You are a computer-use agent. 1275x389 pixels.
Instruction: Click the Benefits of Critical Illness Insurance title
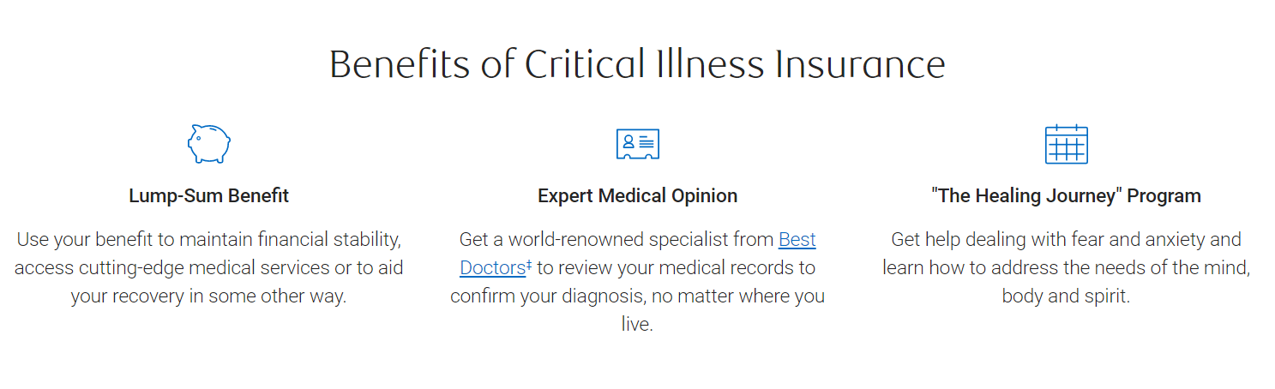click(x=637, y=65)
